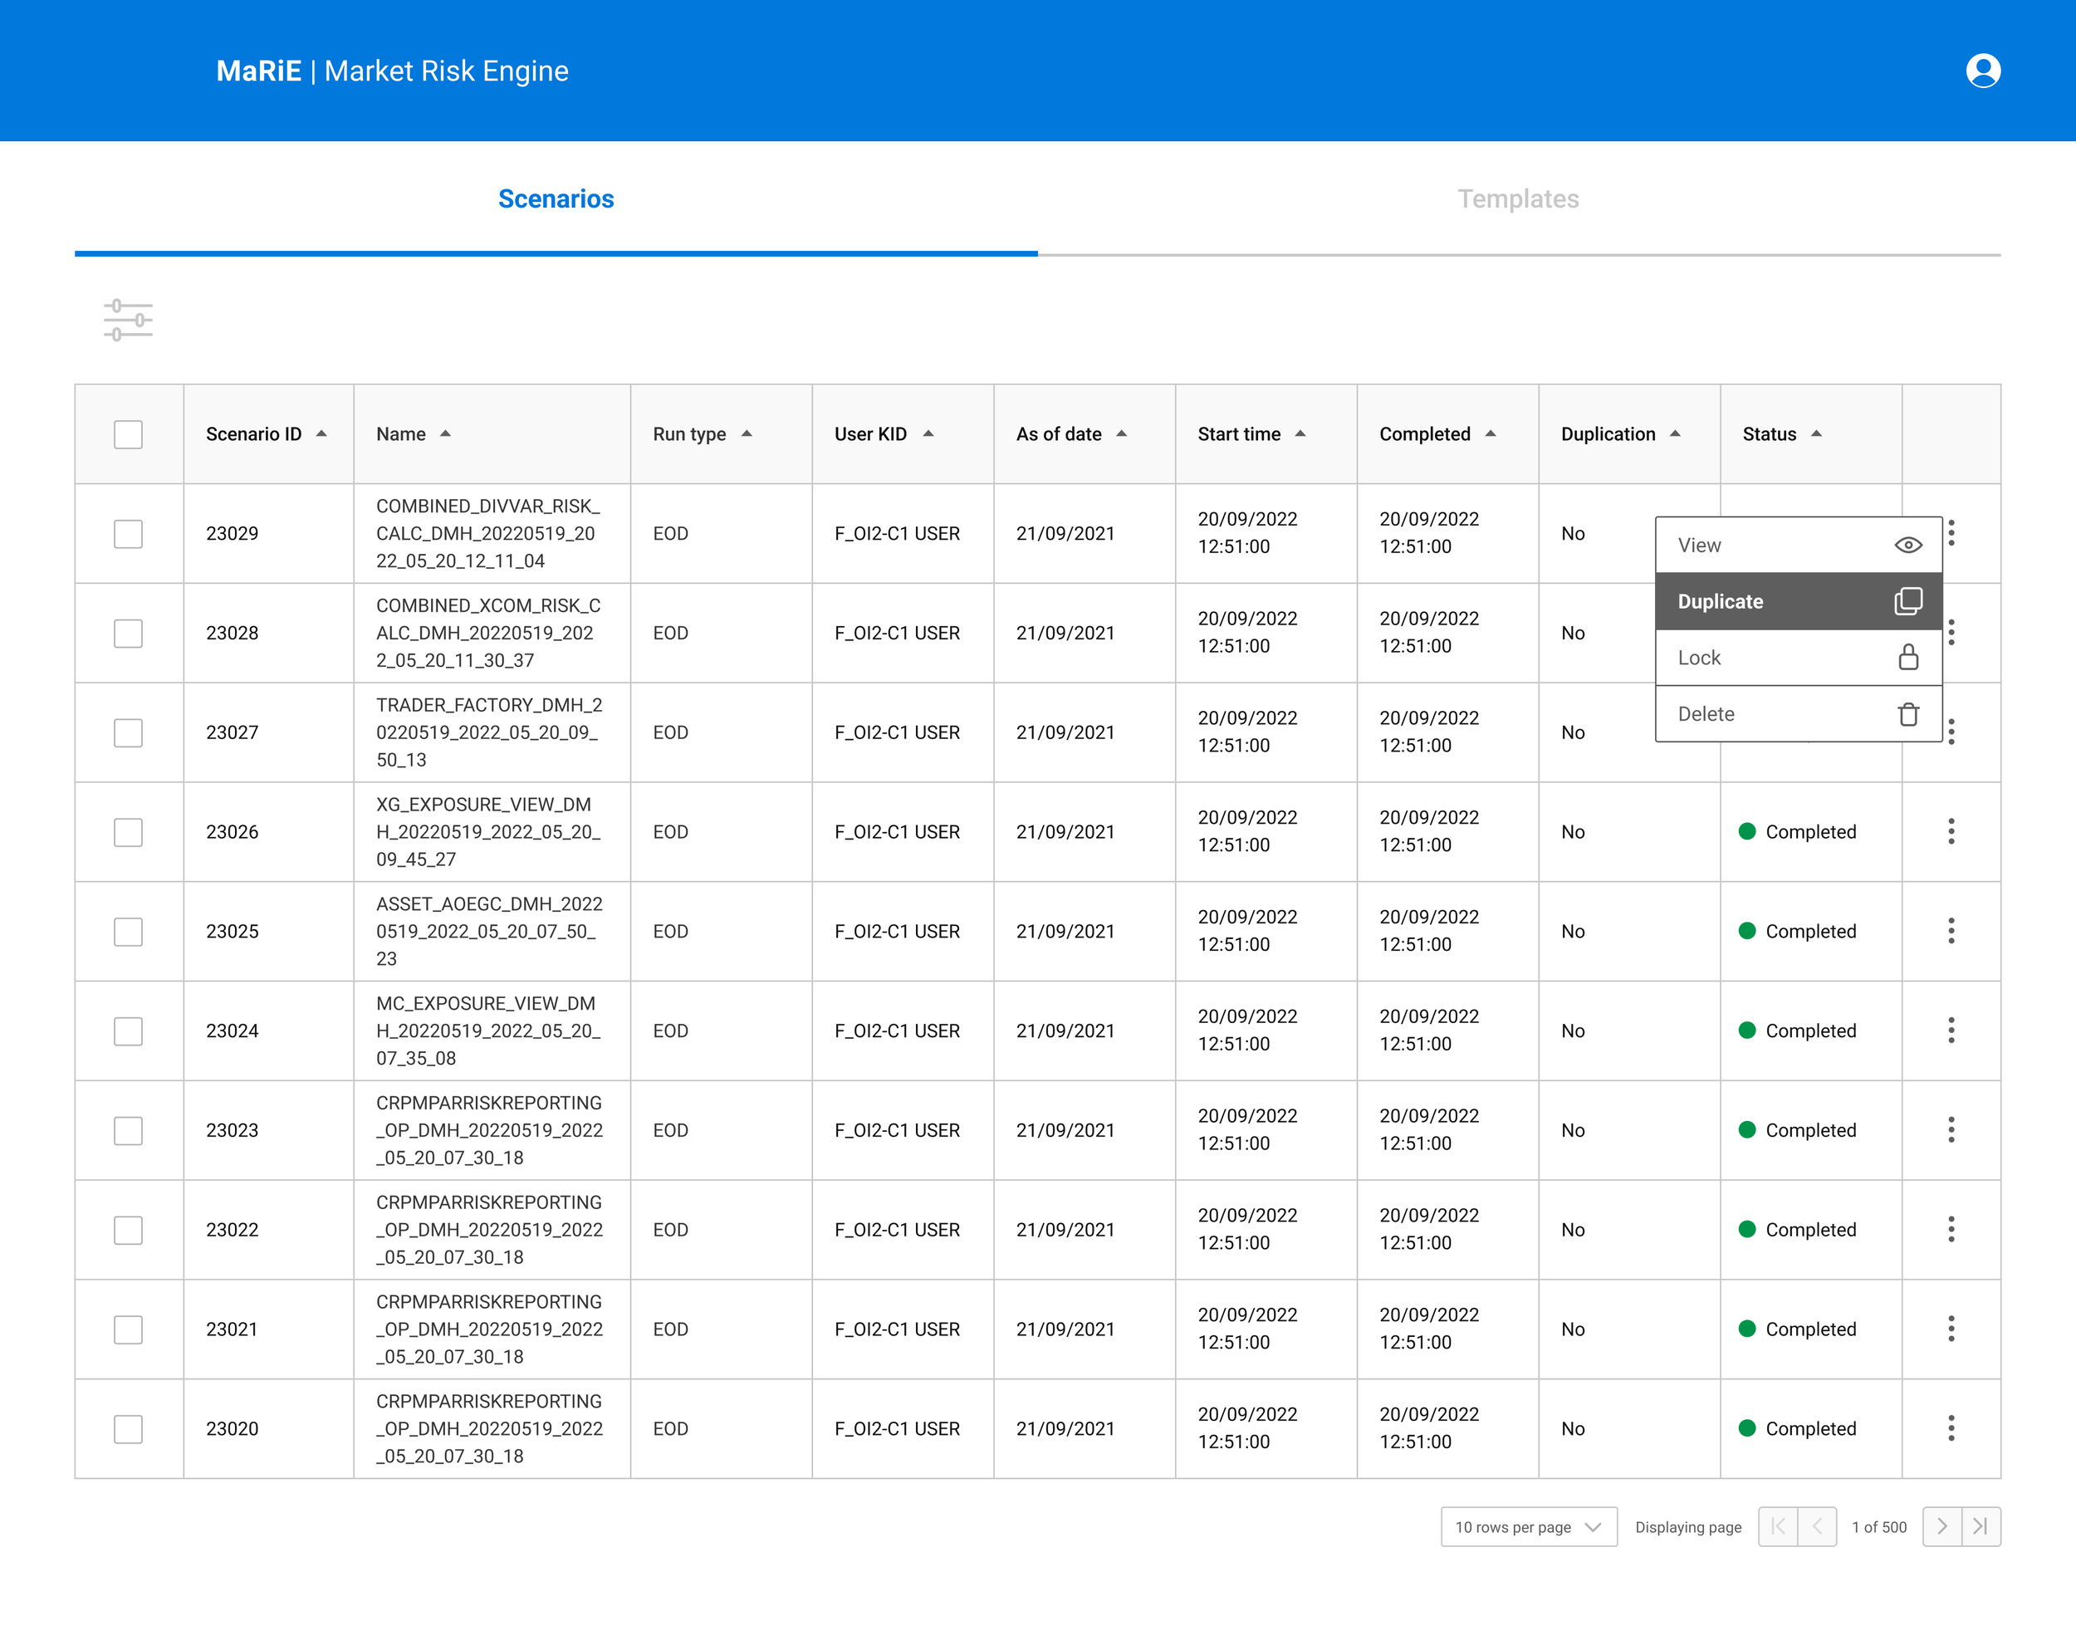Go to next page arrow

coord(1941,1526)
